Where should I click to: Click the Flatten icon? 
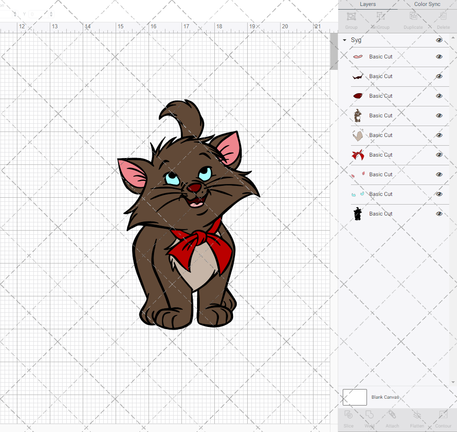point(417,415)
